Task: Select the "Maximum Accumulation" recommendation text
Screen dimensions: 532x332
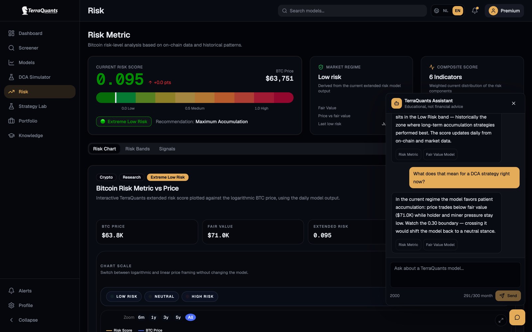Action: pyautogui.click(x=221, y=122)
